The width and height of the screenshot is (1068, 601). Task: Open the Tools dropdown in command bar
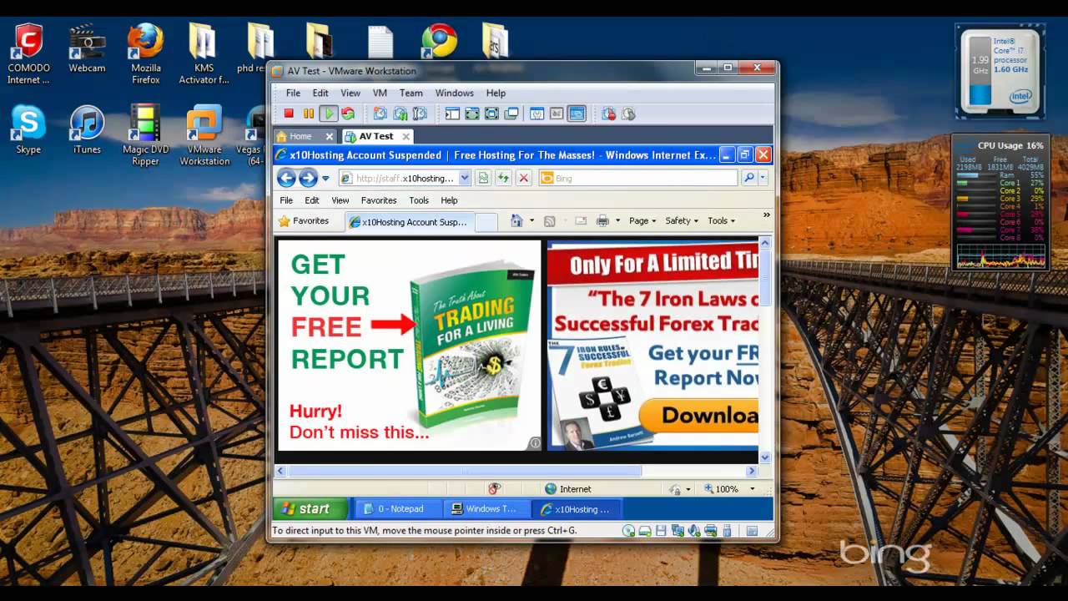[x=721, y=221]
